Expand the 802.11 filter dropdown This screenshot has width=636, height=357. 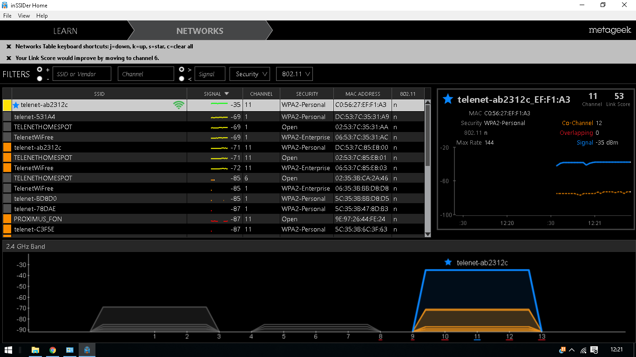coord(294,74)
